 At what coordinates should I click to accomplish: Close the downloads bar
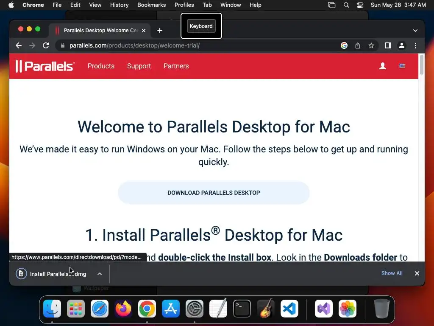coord(417,273)
